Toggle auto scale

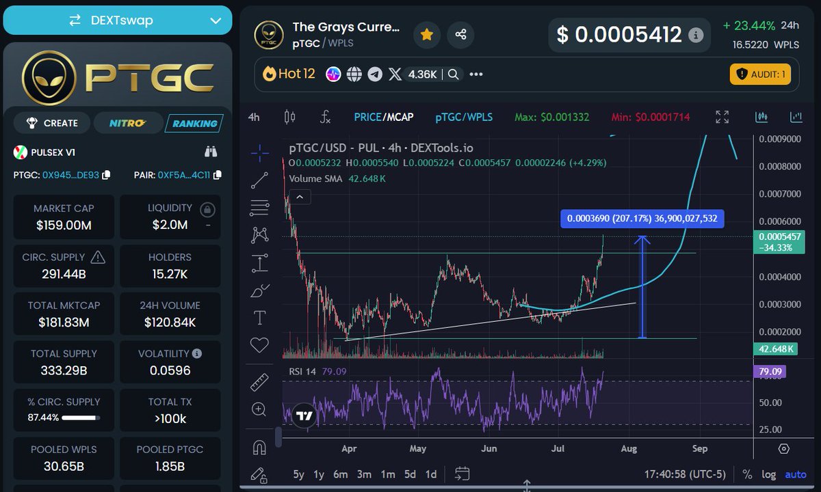pyautogui.click(x=795, y=474)
